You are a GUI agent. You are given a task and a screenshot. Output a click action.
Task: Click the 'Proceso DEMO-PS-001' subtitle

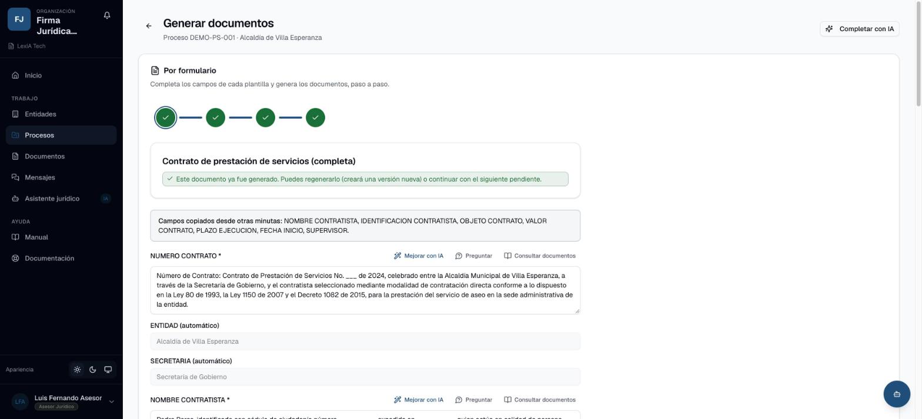click(242, 38)
